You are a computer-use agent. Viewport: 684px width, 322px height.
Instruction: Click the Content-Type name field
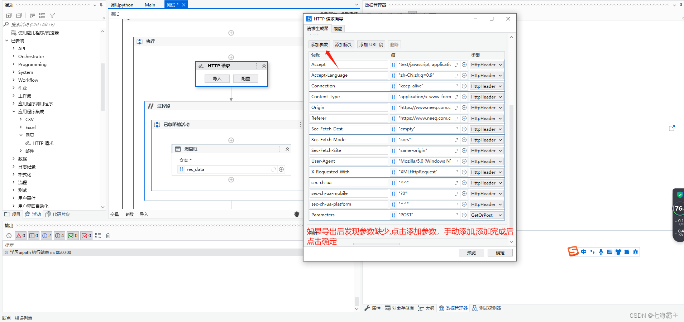(x=348, y=97)
